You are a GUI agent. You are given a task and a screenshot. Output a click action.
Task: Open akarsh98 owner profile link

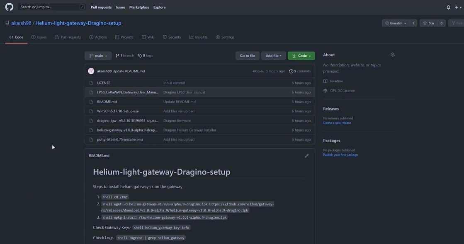tap(21, 23)
